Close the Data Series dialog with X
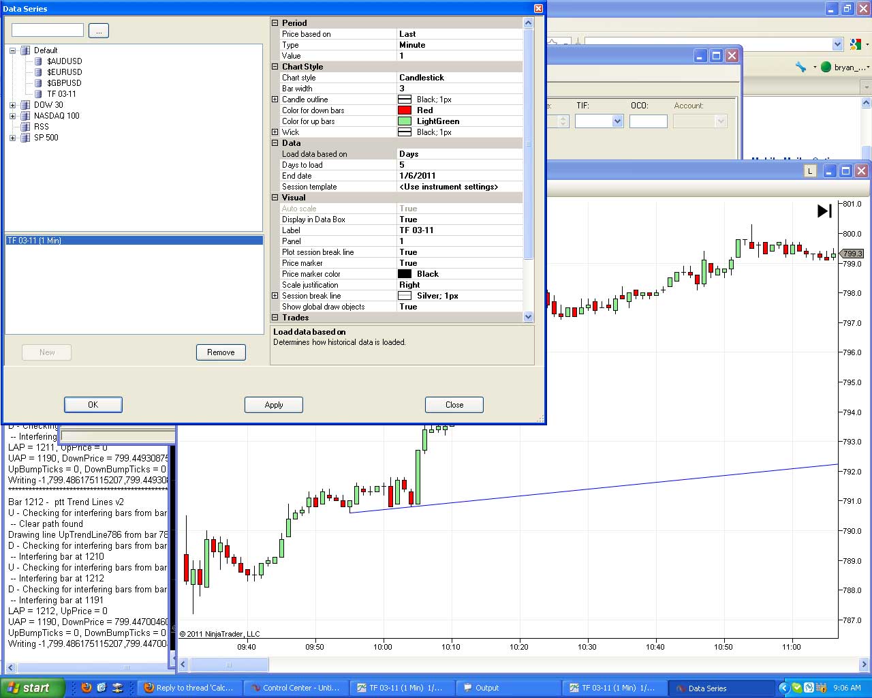872x698 pixels. click(538, 8)
